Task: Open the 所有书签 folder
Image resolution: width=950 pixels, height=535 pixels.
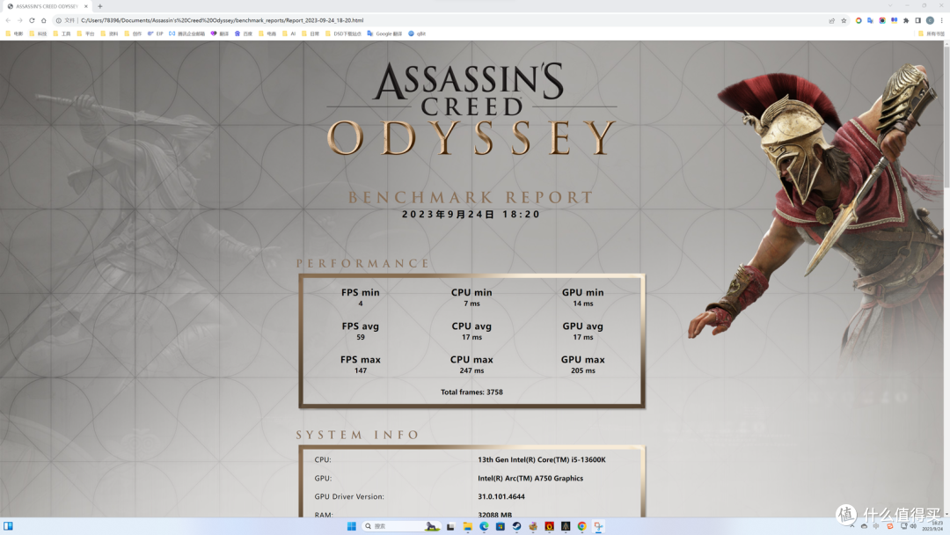Action: tap(932, 33)
